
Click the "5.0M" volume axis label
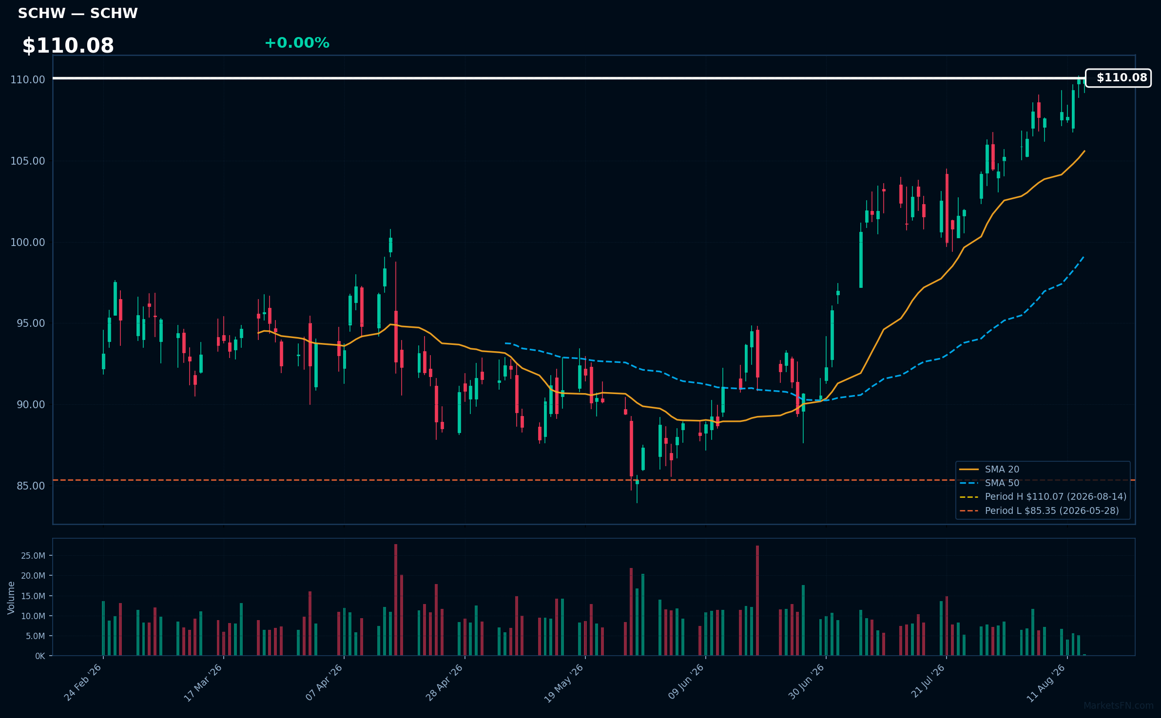click(x=36, y=636)
